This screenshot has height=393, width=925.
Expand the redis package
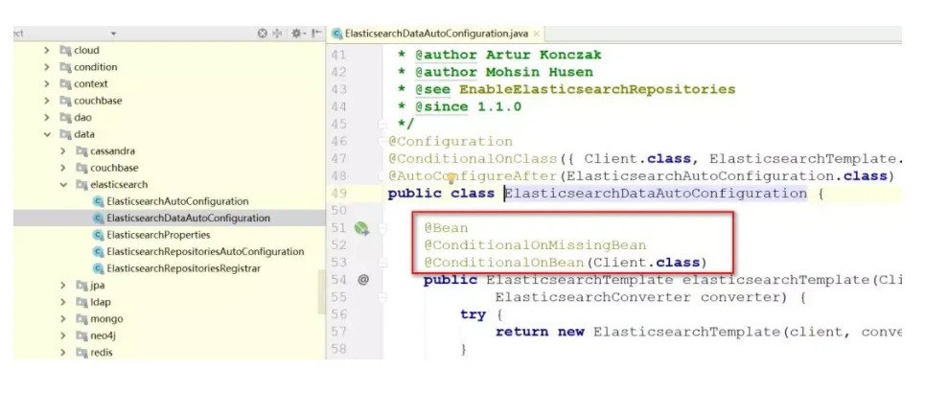click(x=63, y=353)
